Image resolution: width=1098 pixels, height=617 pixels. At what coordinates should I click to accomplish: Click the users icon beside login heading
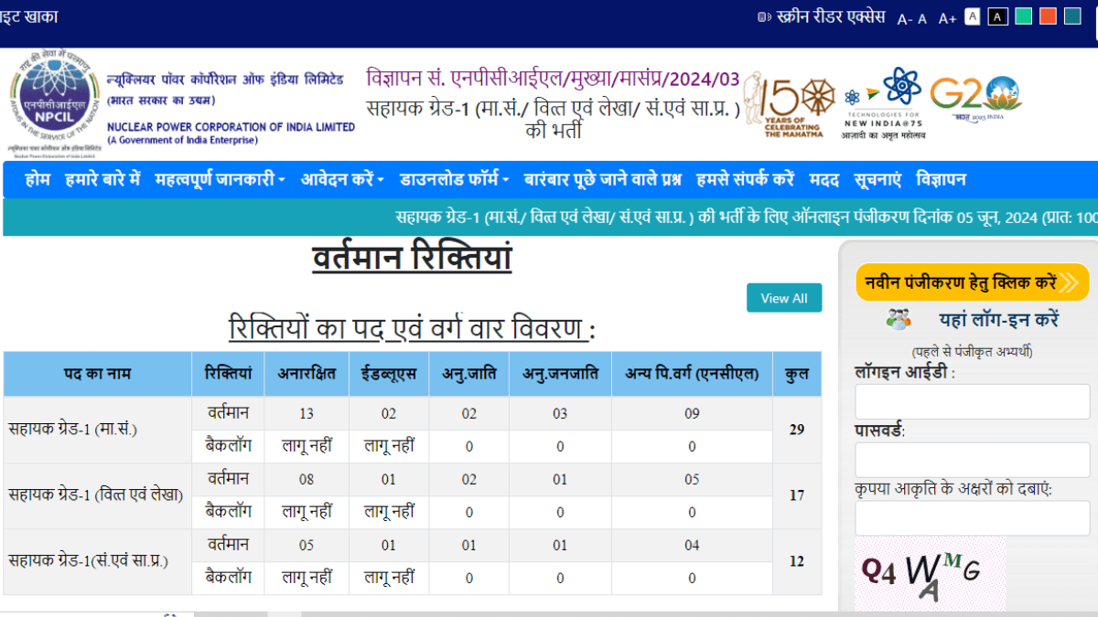point(899,319)
